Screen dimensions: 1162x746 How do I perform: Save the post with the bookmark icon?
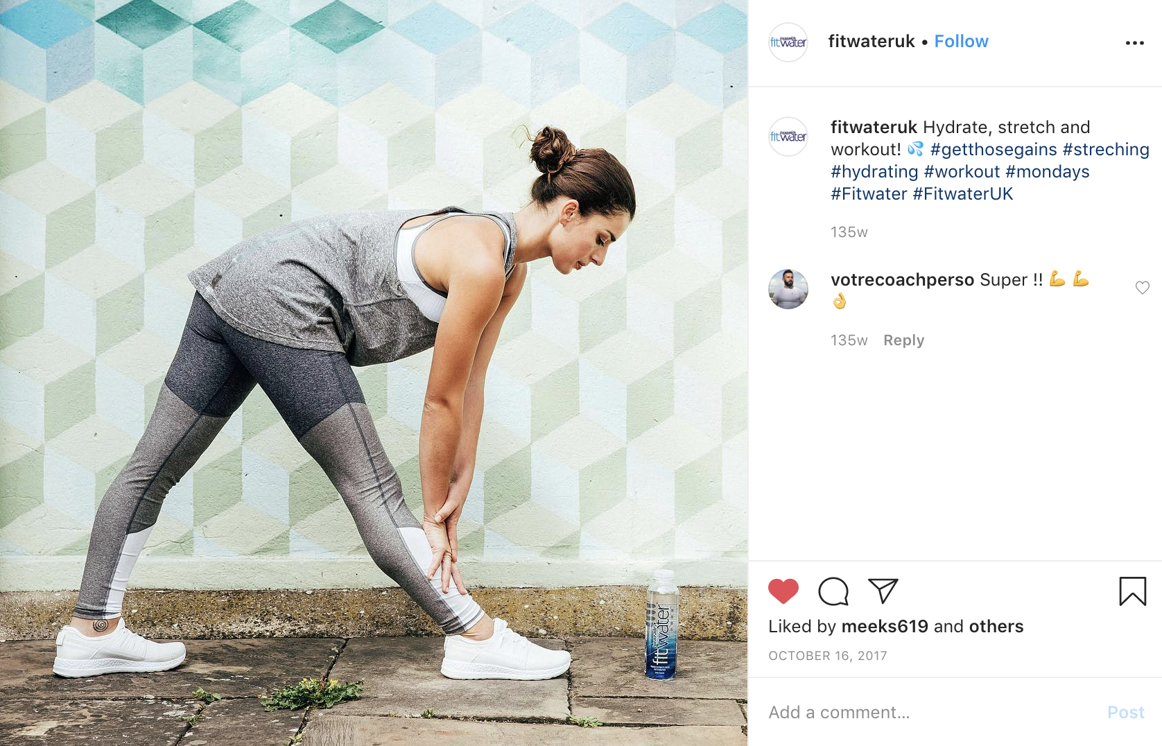pos(1133,591)
